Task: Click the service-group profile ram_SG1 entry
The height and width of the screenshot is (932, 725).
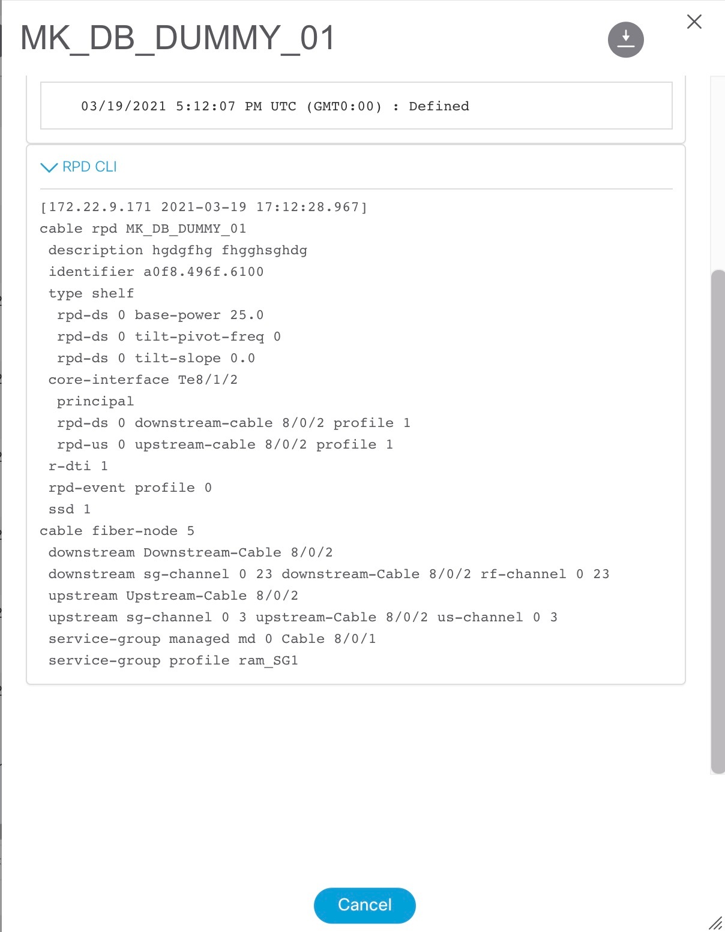Action: [175, 660]
